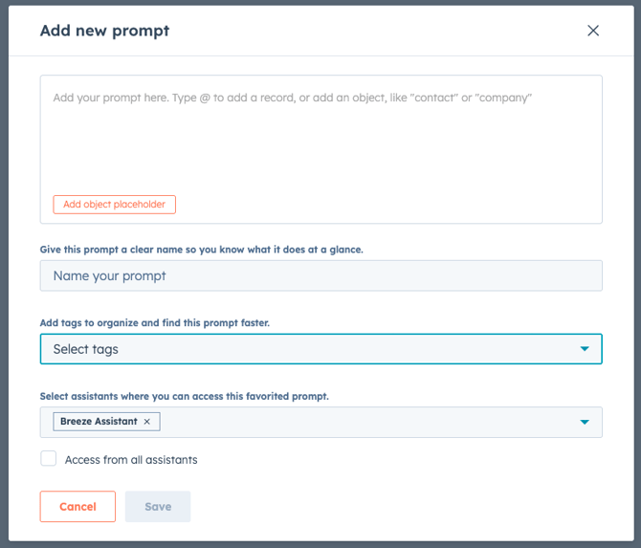Click the Name your prompt field
Image resolution: width=641 pixels, height=548 pixels.
click(x=320, y=275)
